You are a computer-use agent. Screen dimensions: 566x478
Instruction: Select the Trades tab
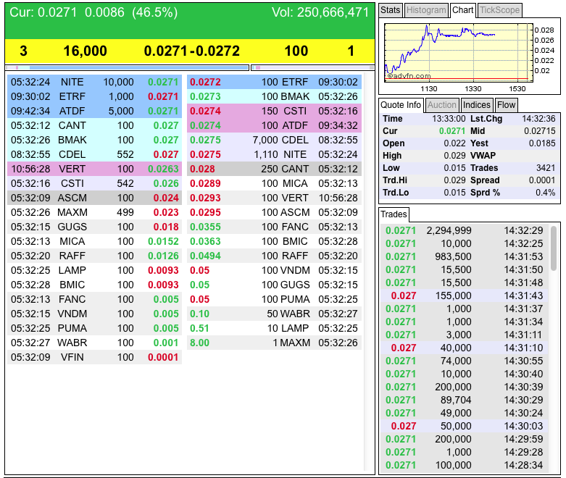(x=394, y=214)
